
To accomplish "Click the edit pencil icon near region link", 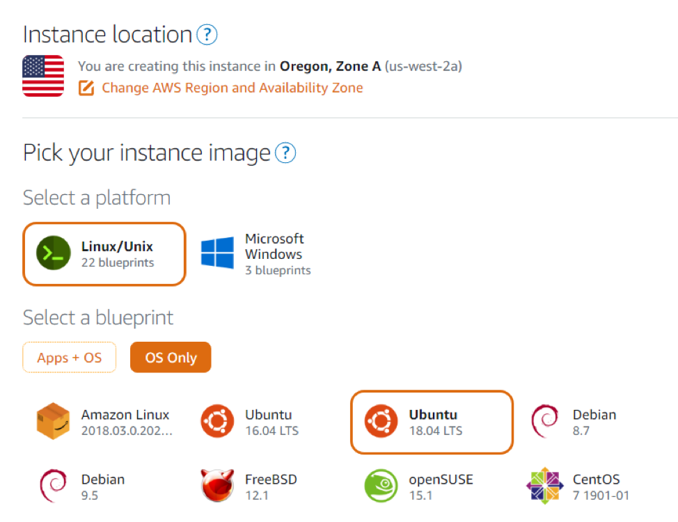I will click(86, 88).
